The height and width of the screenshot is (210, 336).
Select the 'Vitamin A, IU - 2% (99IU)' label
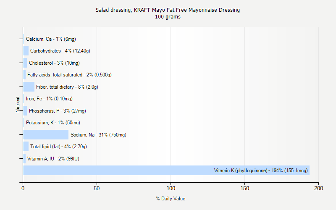(x=53, y=159)
